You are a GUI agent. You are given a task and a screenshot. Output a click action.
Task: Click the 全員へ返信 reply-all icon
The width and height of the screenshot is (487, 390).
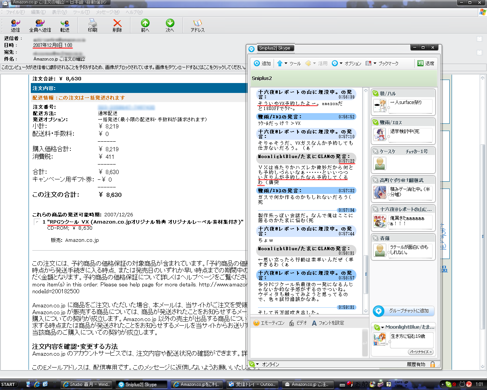[40, 24]
